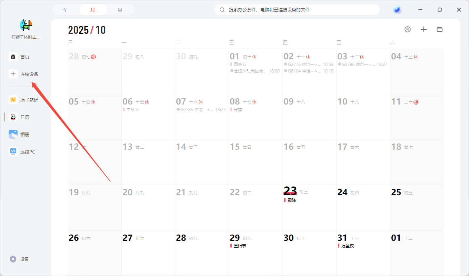The height and width of the screenshot is (276, 469).
Task: Click the return to today icon
Action: point(408,29)
